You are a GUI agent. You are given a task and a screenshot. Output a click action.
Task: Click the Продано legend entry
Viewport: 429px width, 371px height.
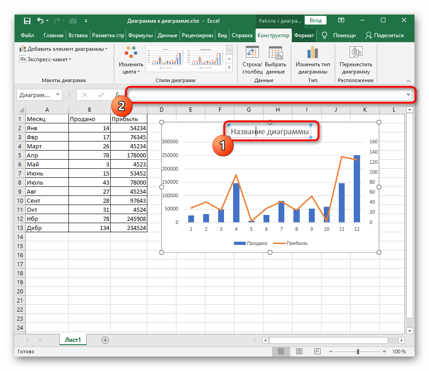coord(251,243)
